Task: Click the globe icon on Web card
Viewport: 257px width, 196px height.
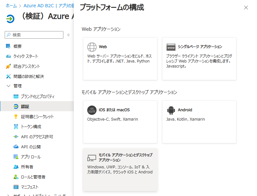Action: pos(92,47)
